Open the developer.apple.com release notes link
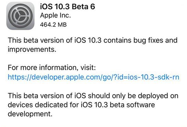 point(93,77)
